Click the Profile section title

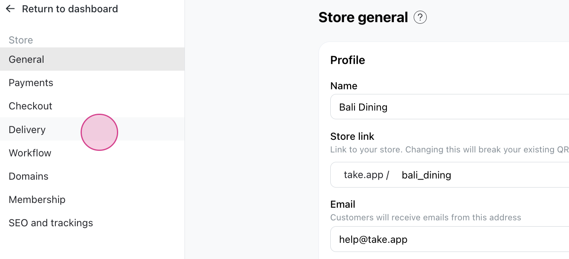pyautogui.click(x=348, y=60)
